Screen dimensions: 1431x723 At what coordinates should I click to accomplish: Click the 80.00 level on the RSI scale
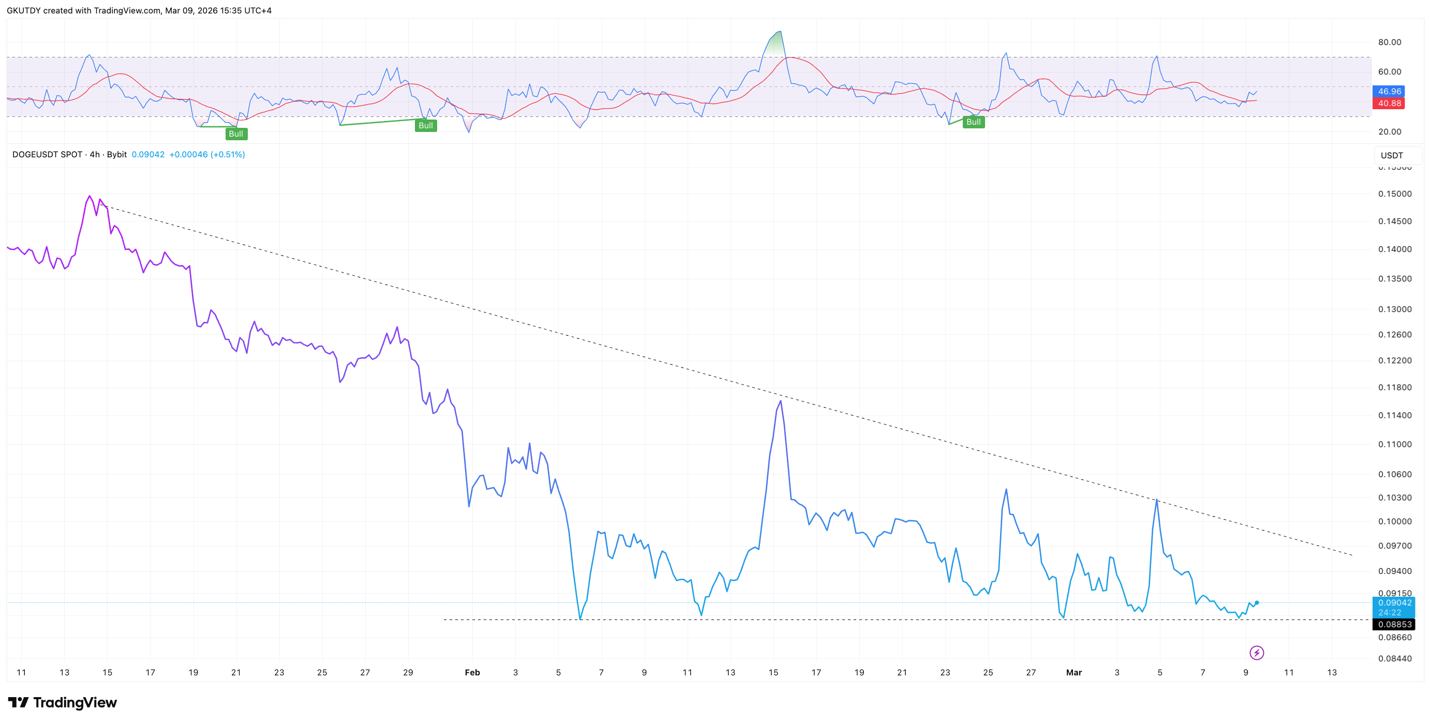pos(1389,42)
